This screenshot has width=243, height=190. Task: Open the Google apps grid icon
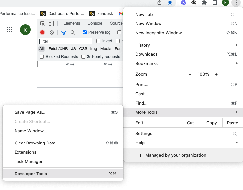(x=10, y=30)
